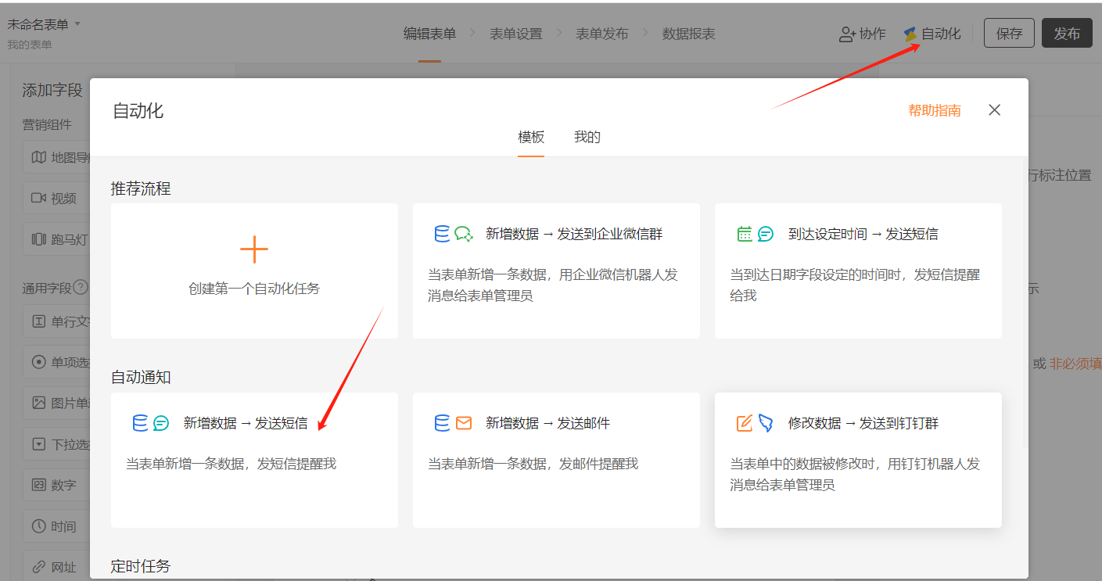Viewport: 1102px width, 581px height.
Task: Click the 当表单新增一条数据,发邮件提醒我 description
Action: (x=533, y=464)
